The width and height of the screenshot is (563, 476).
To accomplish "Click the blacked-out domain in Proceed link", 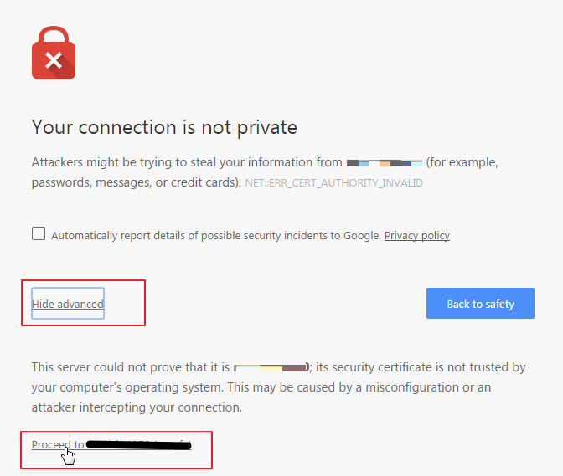I will 139,445.
